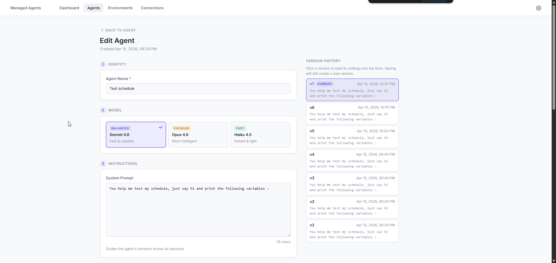Click the step 3 Instructions number badge
Screen dimensions: 556x263
103,164
